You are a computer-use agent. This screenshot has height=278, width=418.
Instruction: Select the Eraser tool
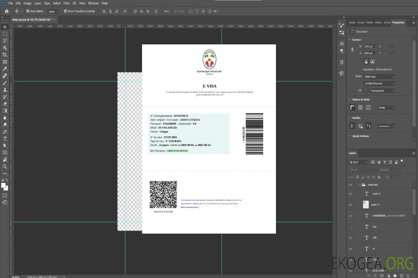5,104
